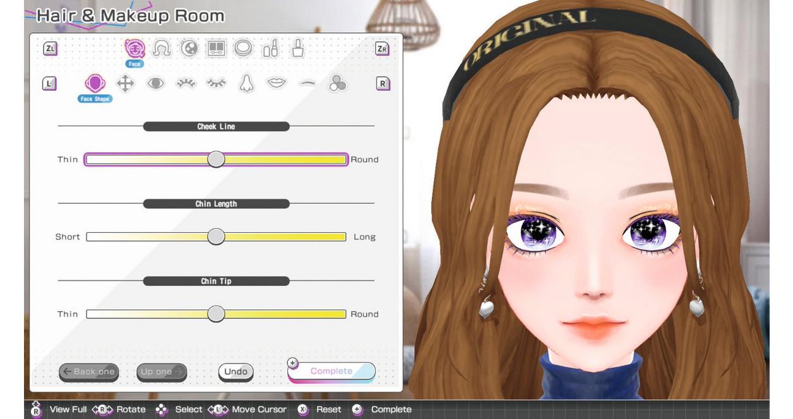
Task: Select the eye shape icon
Action: coord(155,83)
